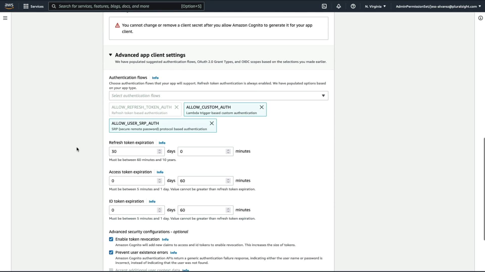
Task: Remove the ALLOW_USER_SRP_AUTH flow tag
Action: point(212,123)
